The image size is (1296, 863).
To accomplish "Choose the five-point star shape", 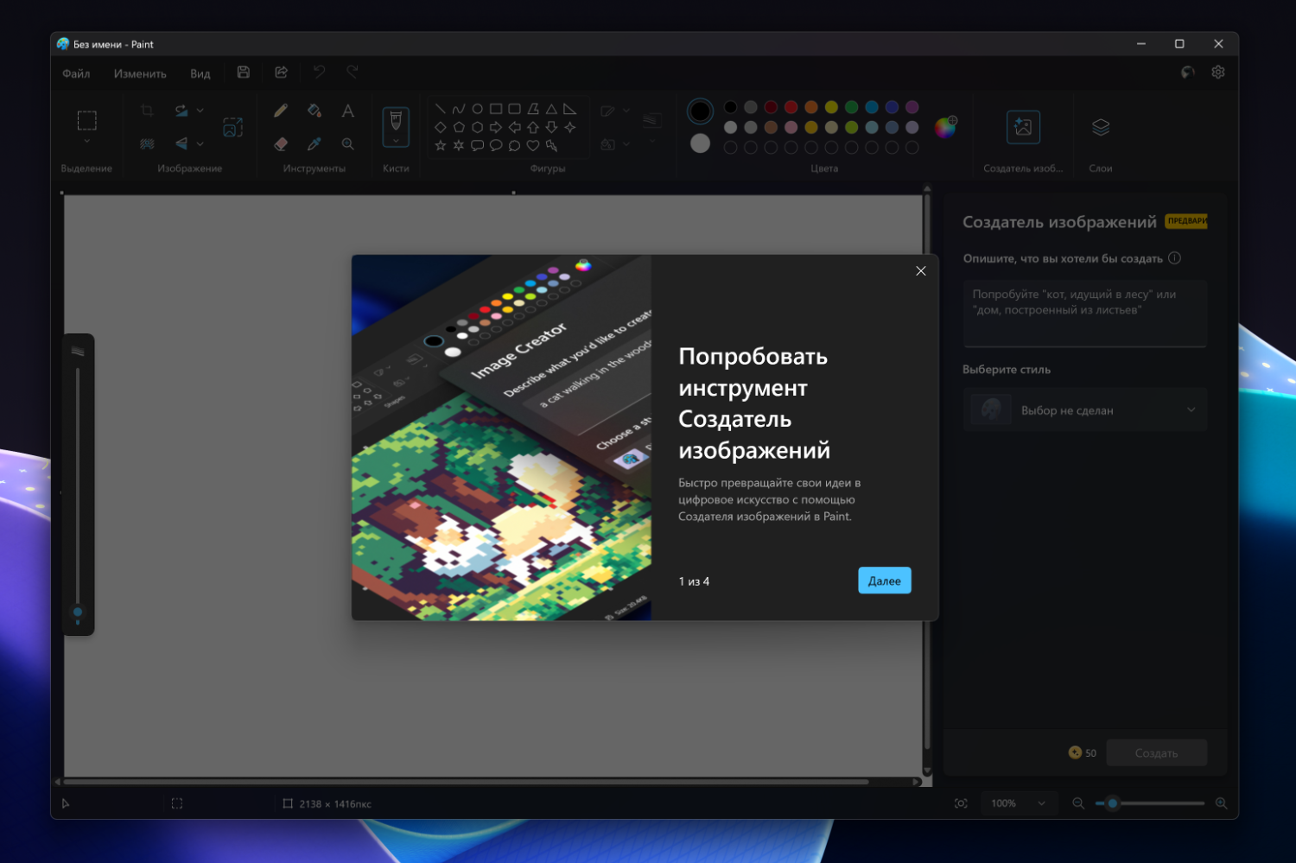I will tap(441, 145).
